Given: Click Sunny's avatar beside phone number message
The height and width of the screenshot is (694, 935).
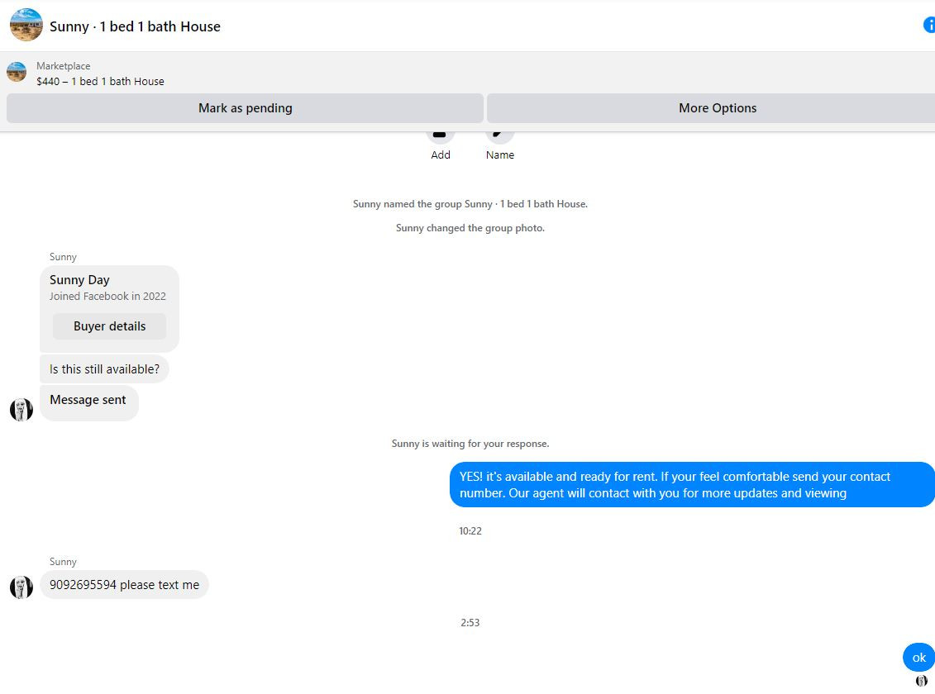Looking at the screenshot, I should (21, 587).
